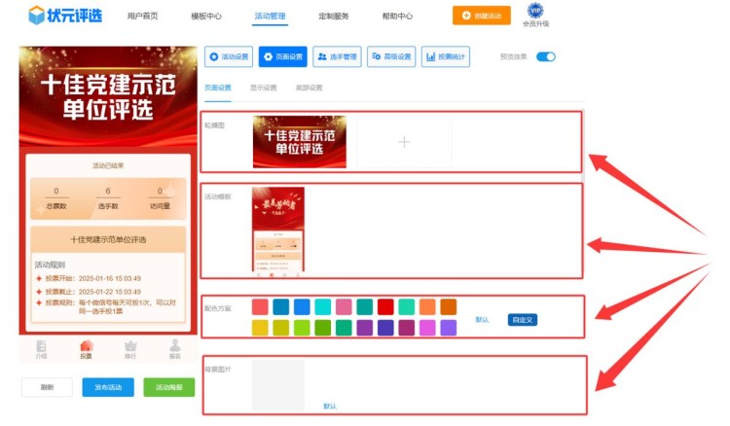Click the blue 发布活动 button
The height and width of the screenshot is (426, 730).
(x=108, y=387)
